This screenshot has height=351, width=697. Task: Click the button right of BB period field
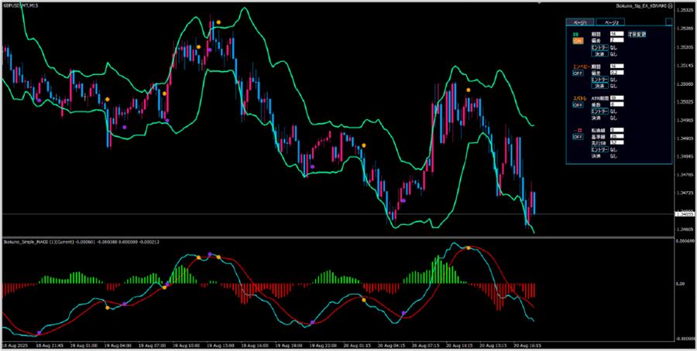coord(637,34)
